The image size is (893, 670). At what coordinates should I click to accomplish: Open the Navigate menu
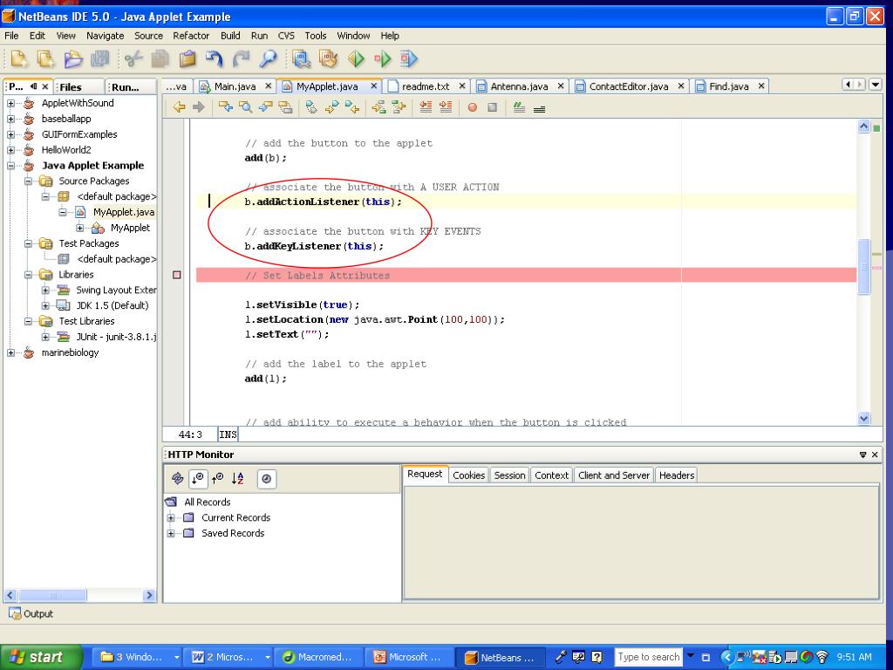tap(105, 35)
